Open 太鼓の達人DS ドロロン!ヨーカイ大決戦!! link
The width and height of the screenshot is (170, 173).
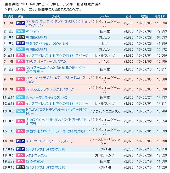point(55,131)
